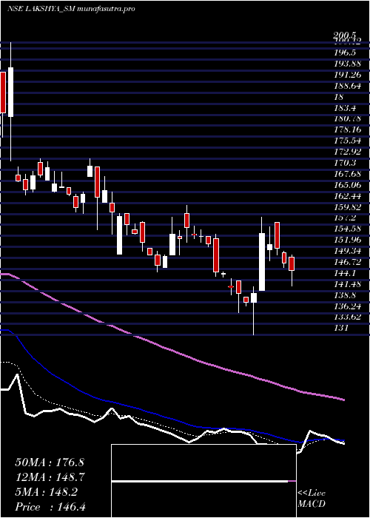Click the 144.1 price axis label
Screen dimensions: 370x518
click(x=346, y=273)
